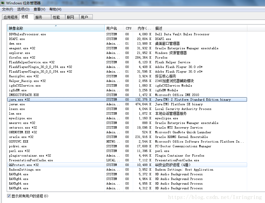Switch to the 进程 tab
The image size is (265, 203).
[27, 17]
